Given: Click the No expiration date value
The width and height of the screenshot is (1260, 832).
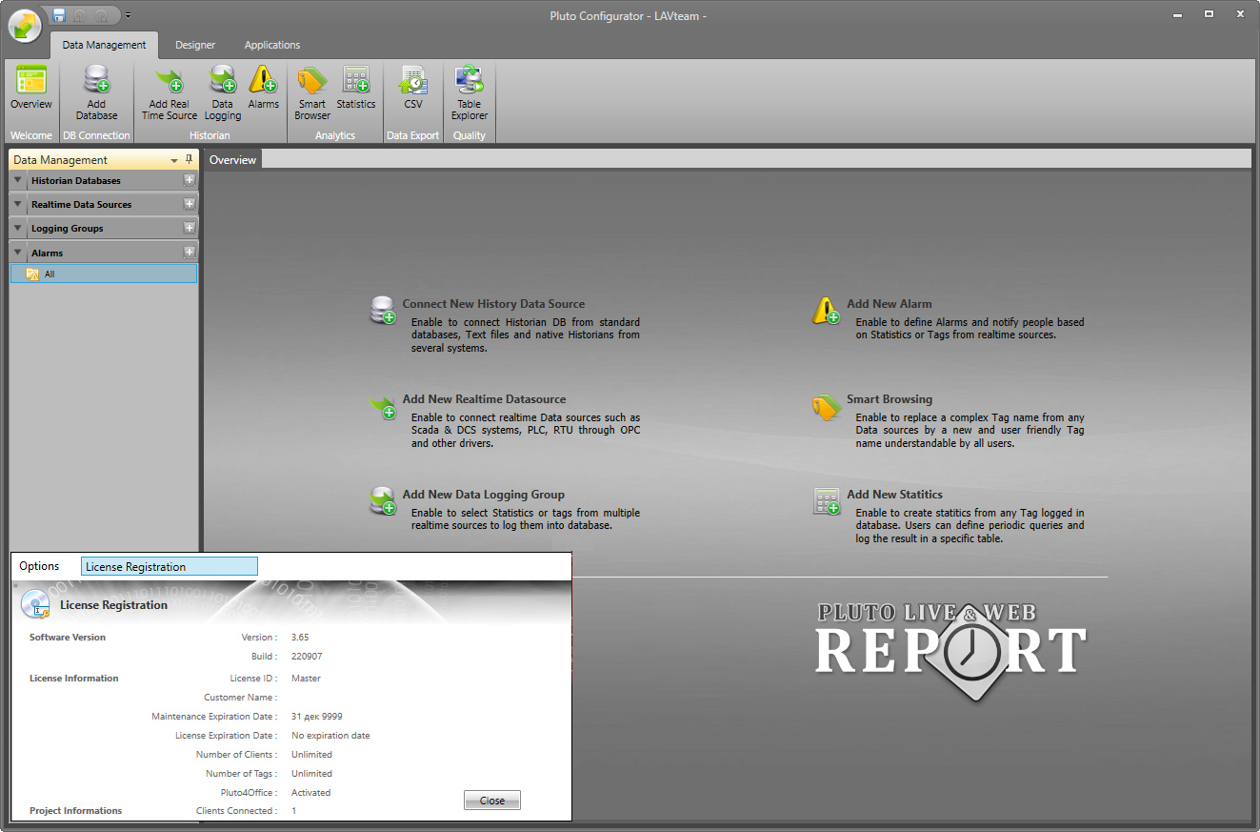Looking at the screenshot, I should 330,736.
